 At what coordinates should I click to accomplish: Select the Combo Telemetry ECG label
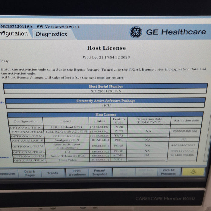click(x=68, y=156)
